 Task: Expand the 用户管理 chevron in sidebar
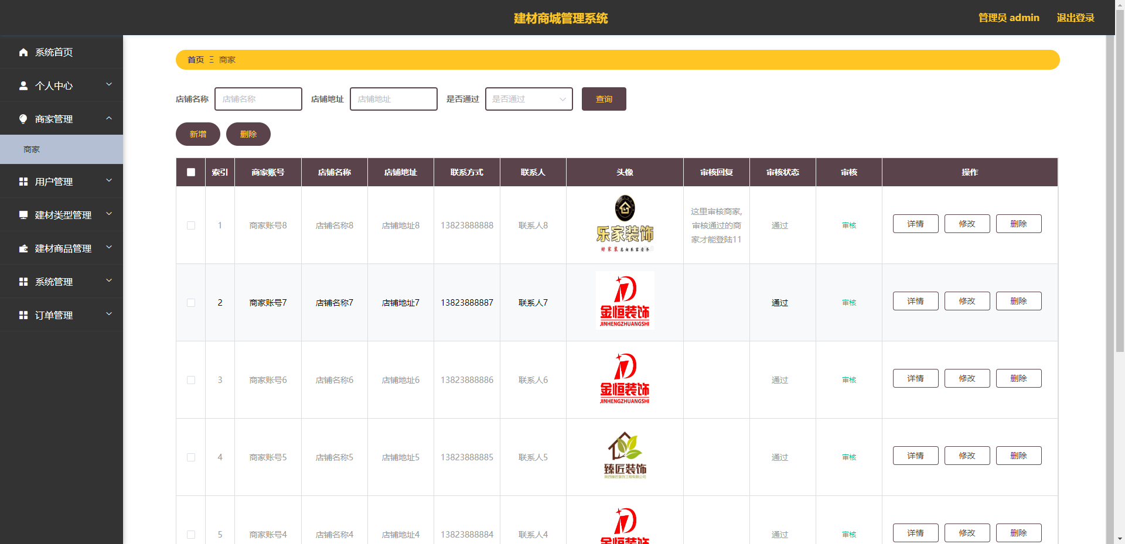tap(109, 180)
